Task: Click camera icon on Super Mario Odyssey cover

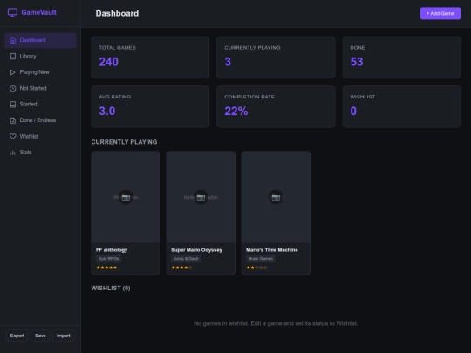Action: pos(201,197)
